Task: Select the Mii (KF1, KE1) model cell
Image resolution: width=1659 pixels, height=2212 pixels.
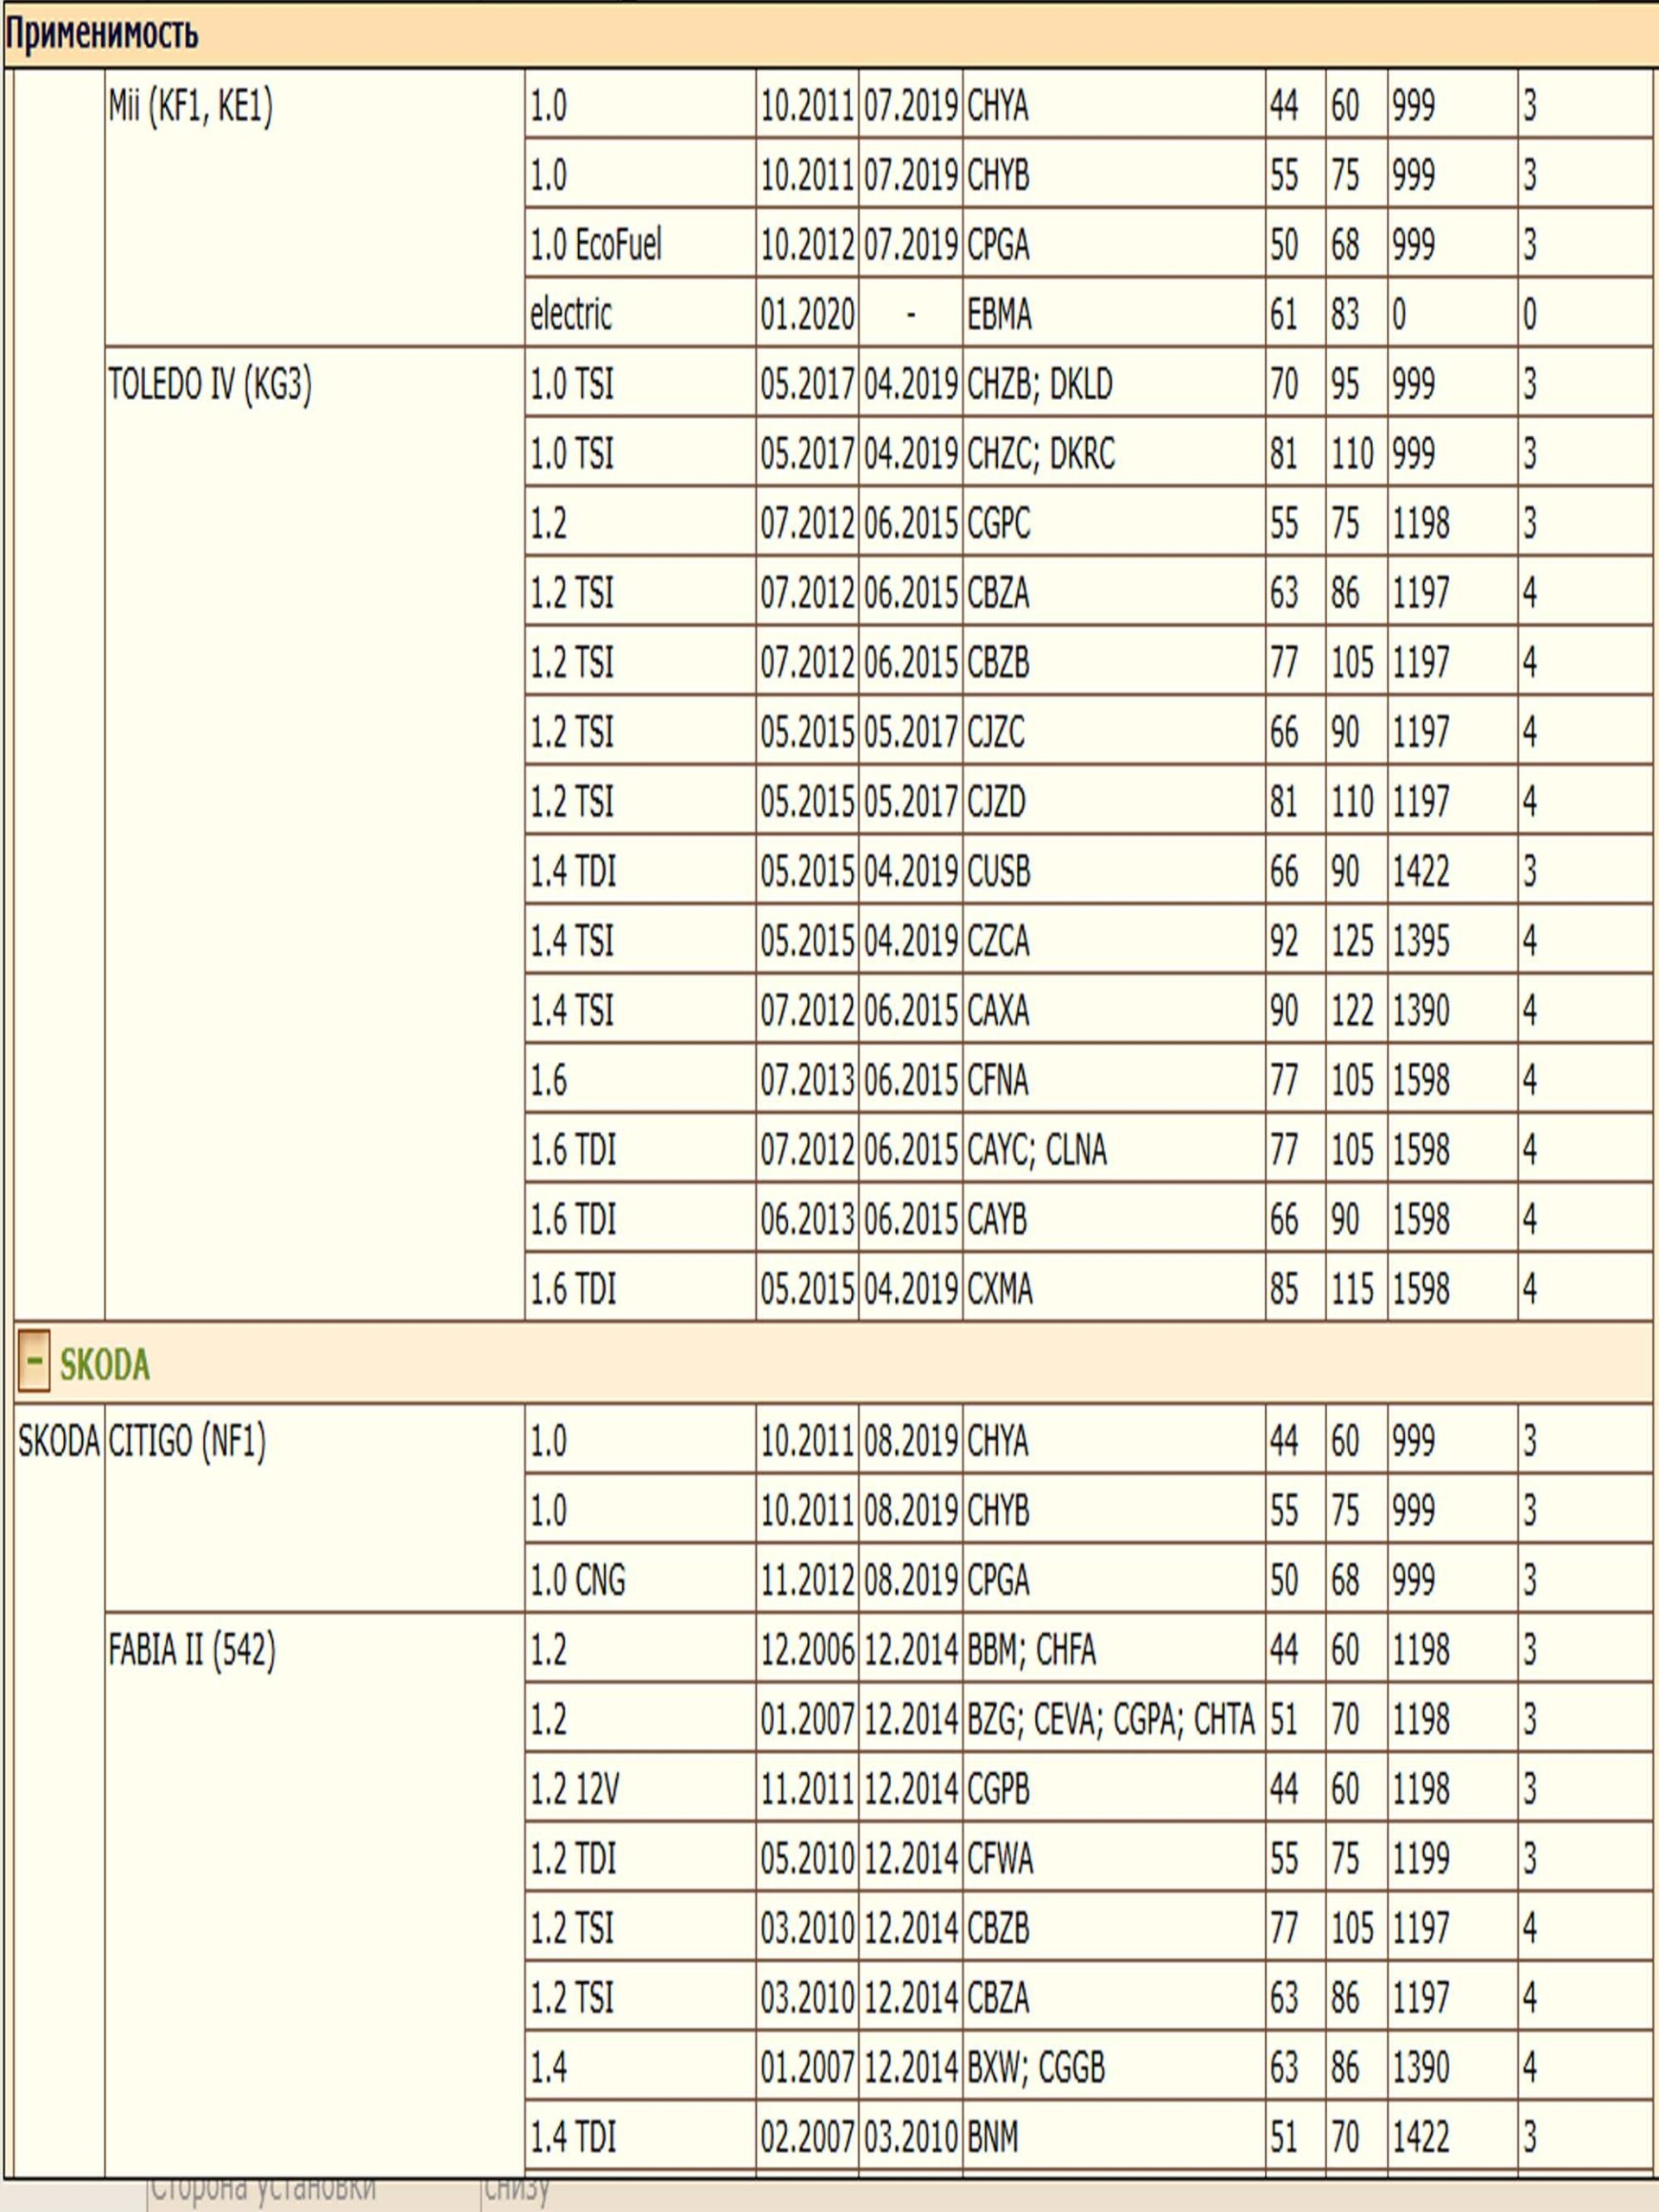Action: [190, 106]
